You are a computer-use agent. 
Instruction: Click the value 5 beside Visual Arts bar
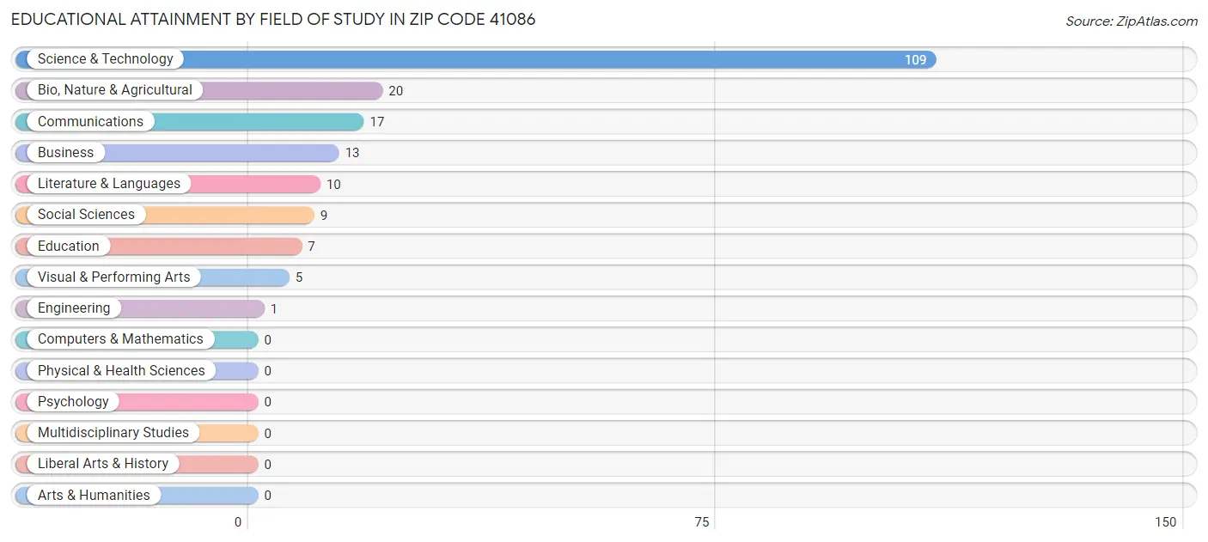pos(299,277)
